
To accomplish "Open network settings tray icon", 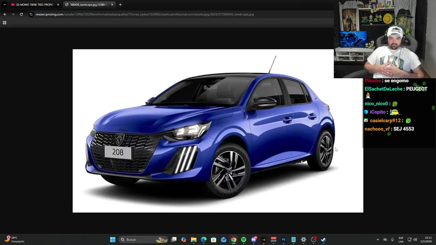I will point(409,240).
